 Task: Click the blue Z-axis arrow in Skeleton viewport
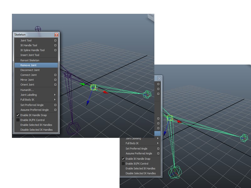pyautogui.click(x=88, y=103)
